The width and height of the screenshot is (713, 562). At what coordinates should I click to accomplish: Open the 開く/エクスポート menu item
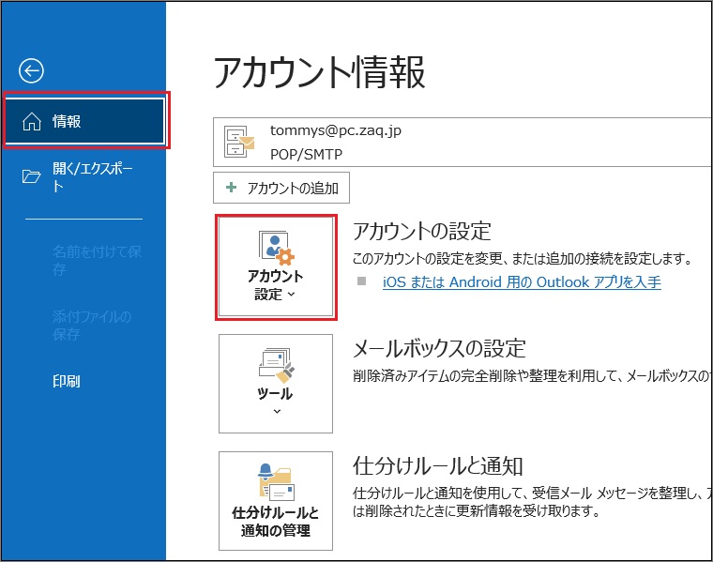92,176
